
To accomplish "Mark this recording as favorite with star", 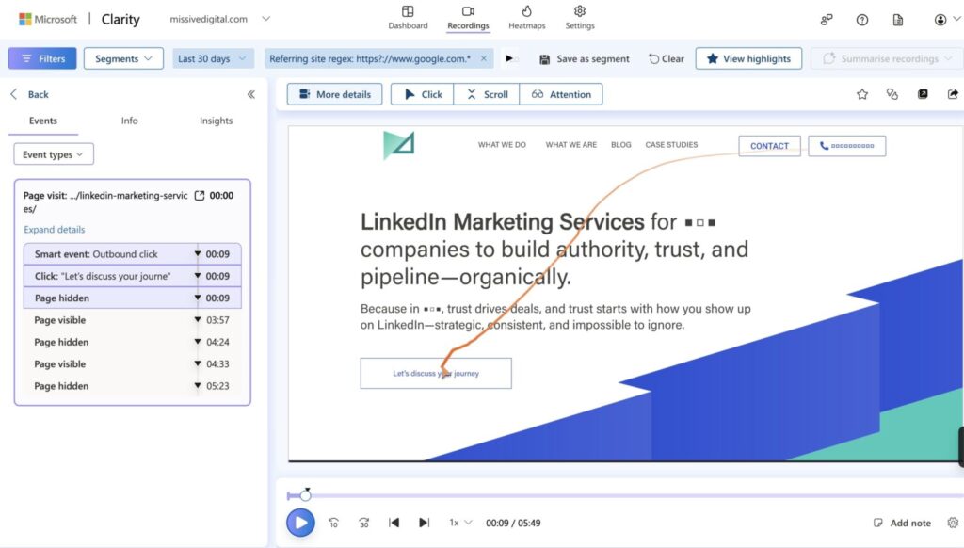I will point(862,94).
